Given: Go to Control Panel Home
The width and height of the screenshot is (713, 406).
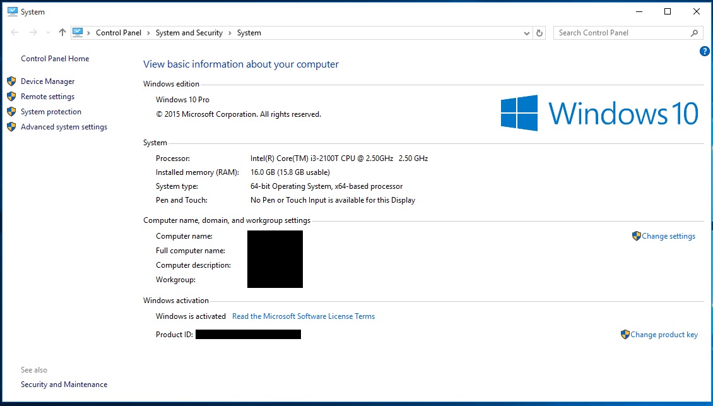Looking at the screenshot, I should coord(55,59).
